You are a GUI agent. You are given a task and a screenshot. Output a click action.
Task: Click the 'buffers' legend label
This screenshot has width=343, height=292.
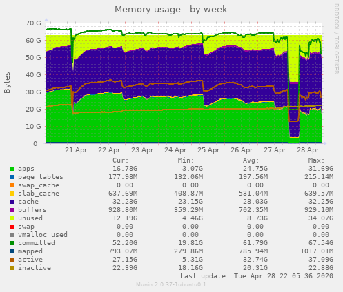(32, 210)
